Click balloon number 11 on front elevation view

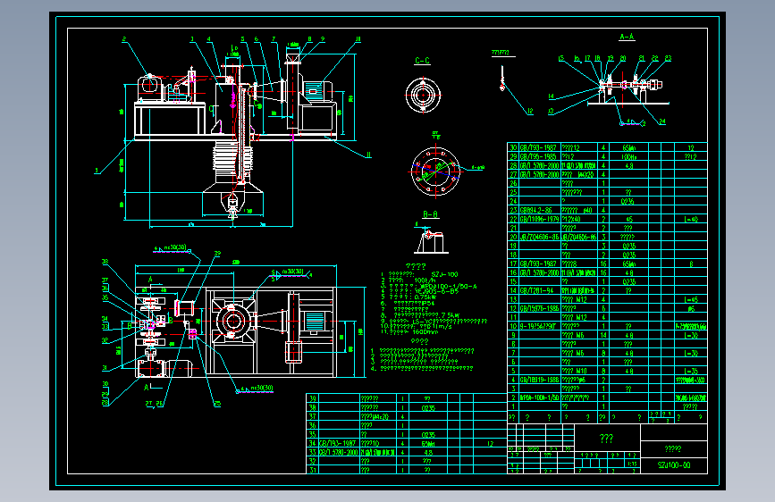[368, 155]
